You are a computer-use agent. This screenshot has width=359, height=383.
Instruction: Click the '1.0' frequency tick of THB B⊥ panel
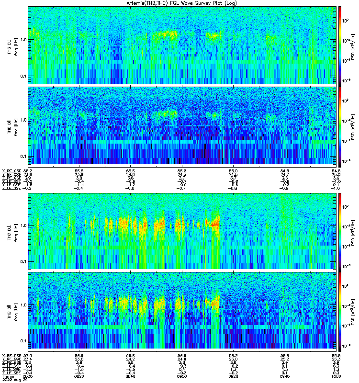coord(23,40)
